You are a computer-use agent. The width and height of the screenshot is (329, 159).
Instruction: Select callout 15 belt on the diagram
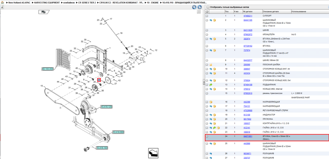42,86
